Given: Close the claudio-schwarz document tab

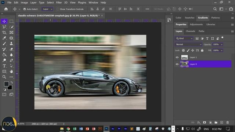Looking at the screenshot, I should point(102,15).
